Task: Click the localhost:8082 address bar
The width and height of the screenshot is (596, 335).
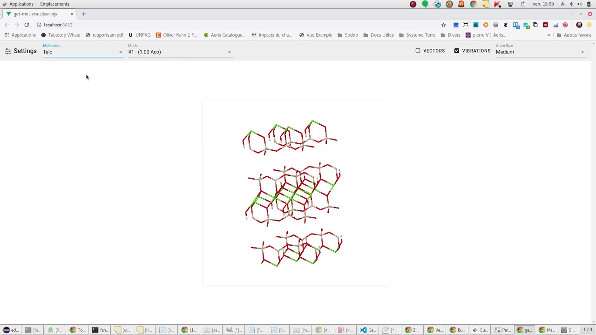Action: (237, 25)
